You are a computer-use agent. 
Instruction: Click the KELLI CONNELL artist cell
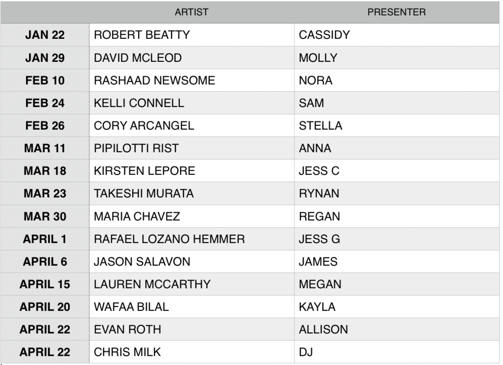point(192,103)
